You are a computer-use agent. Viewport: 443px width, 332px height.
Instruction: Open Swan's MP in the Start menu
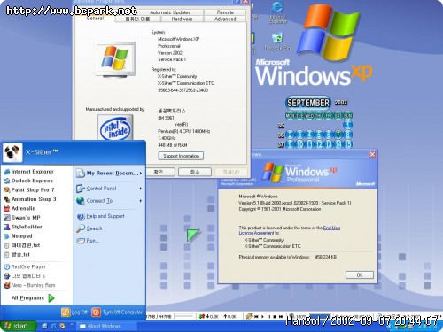click(22, 218)
